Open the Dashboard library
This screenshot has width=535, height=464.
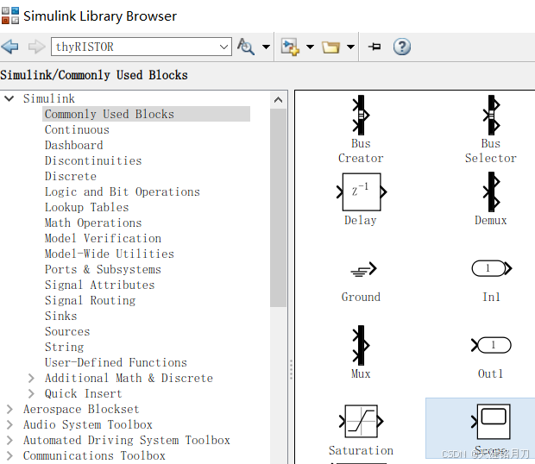[x=73, y=145]
